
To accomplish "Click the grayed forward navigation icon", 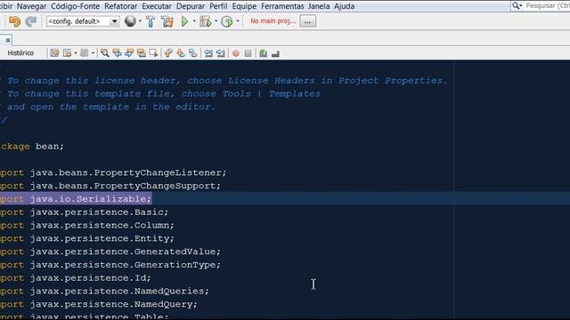I will coord(85,53).
